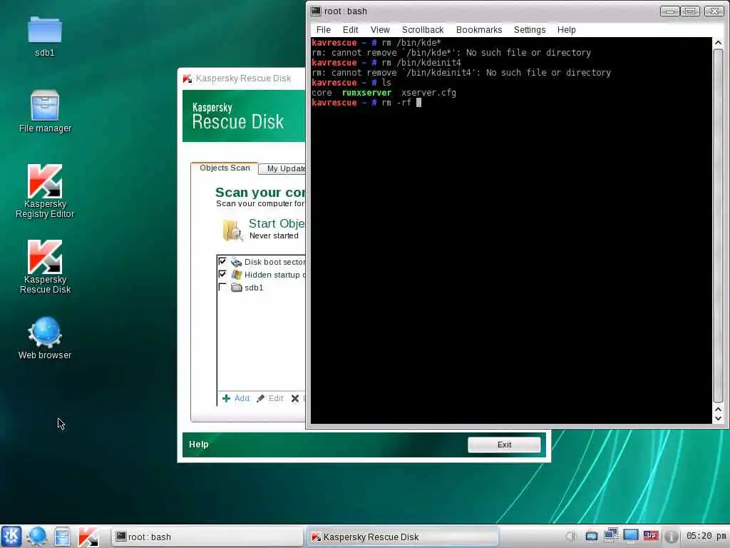Click the terminal icon in bash title bar

click(x=316, y=11)
